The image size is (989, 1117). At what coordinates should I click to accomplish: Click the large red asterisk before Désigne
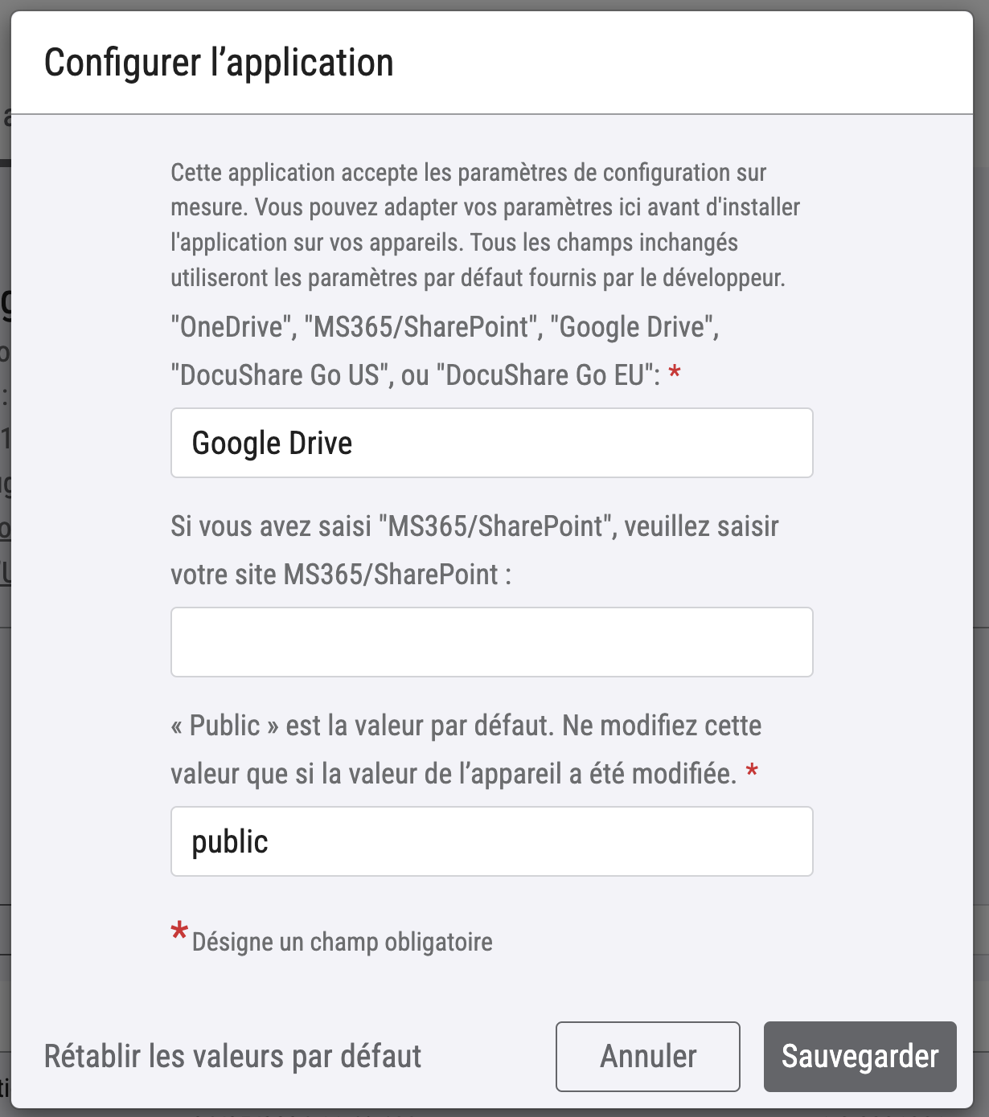(179, 933)
